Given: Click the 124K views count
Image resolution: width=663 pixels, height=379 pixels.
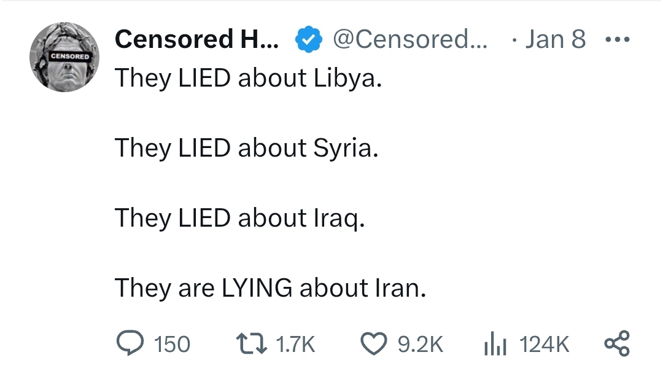Looking at the screenshot, I should [545, 345].
